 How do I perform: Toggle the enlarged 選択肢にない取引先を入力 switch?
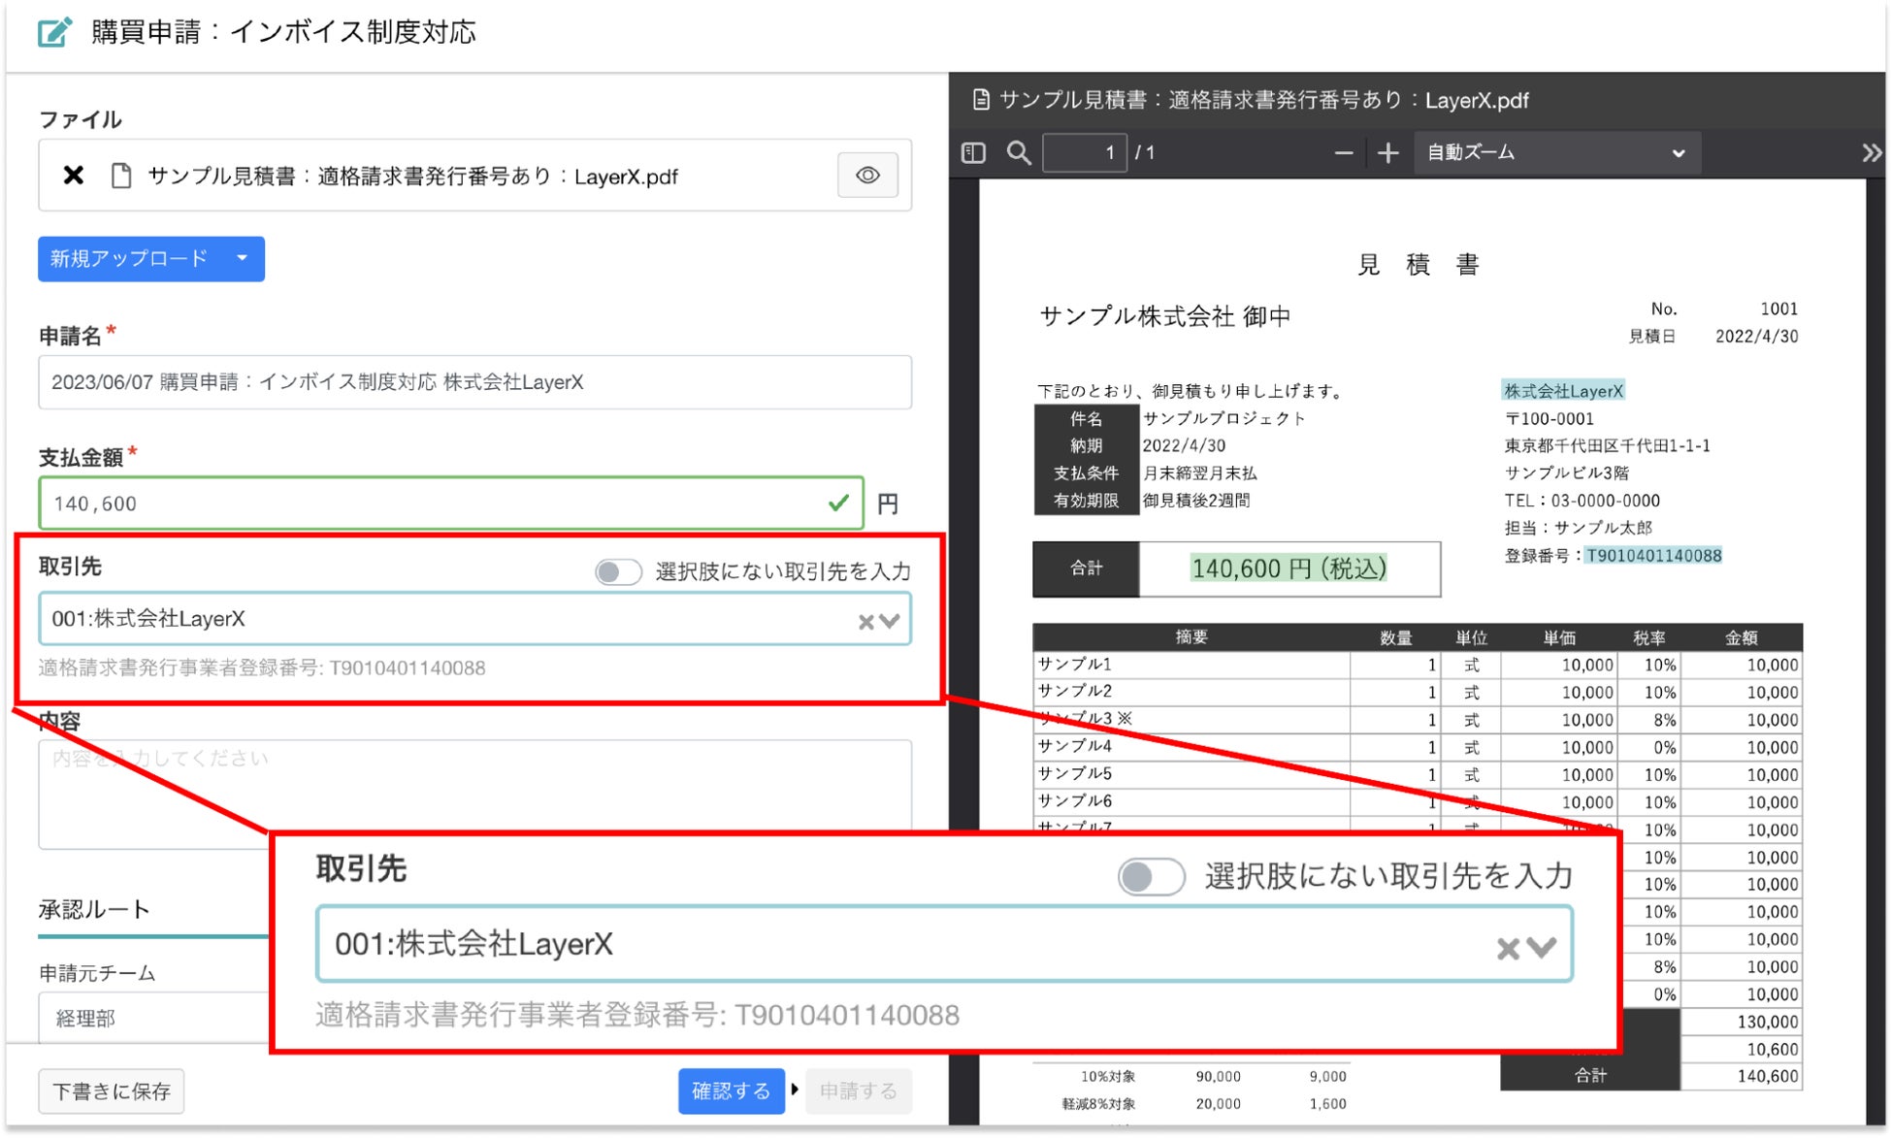click(x=1151, y=877)
